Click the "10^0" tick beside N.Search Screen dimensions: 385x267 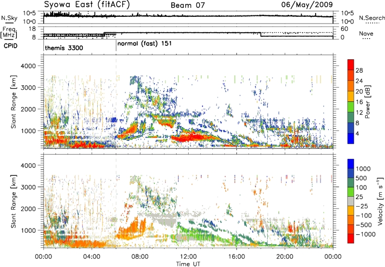[x=347, y=22]
